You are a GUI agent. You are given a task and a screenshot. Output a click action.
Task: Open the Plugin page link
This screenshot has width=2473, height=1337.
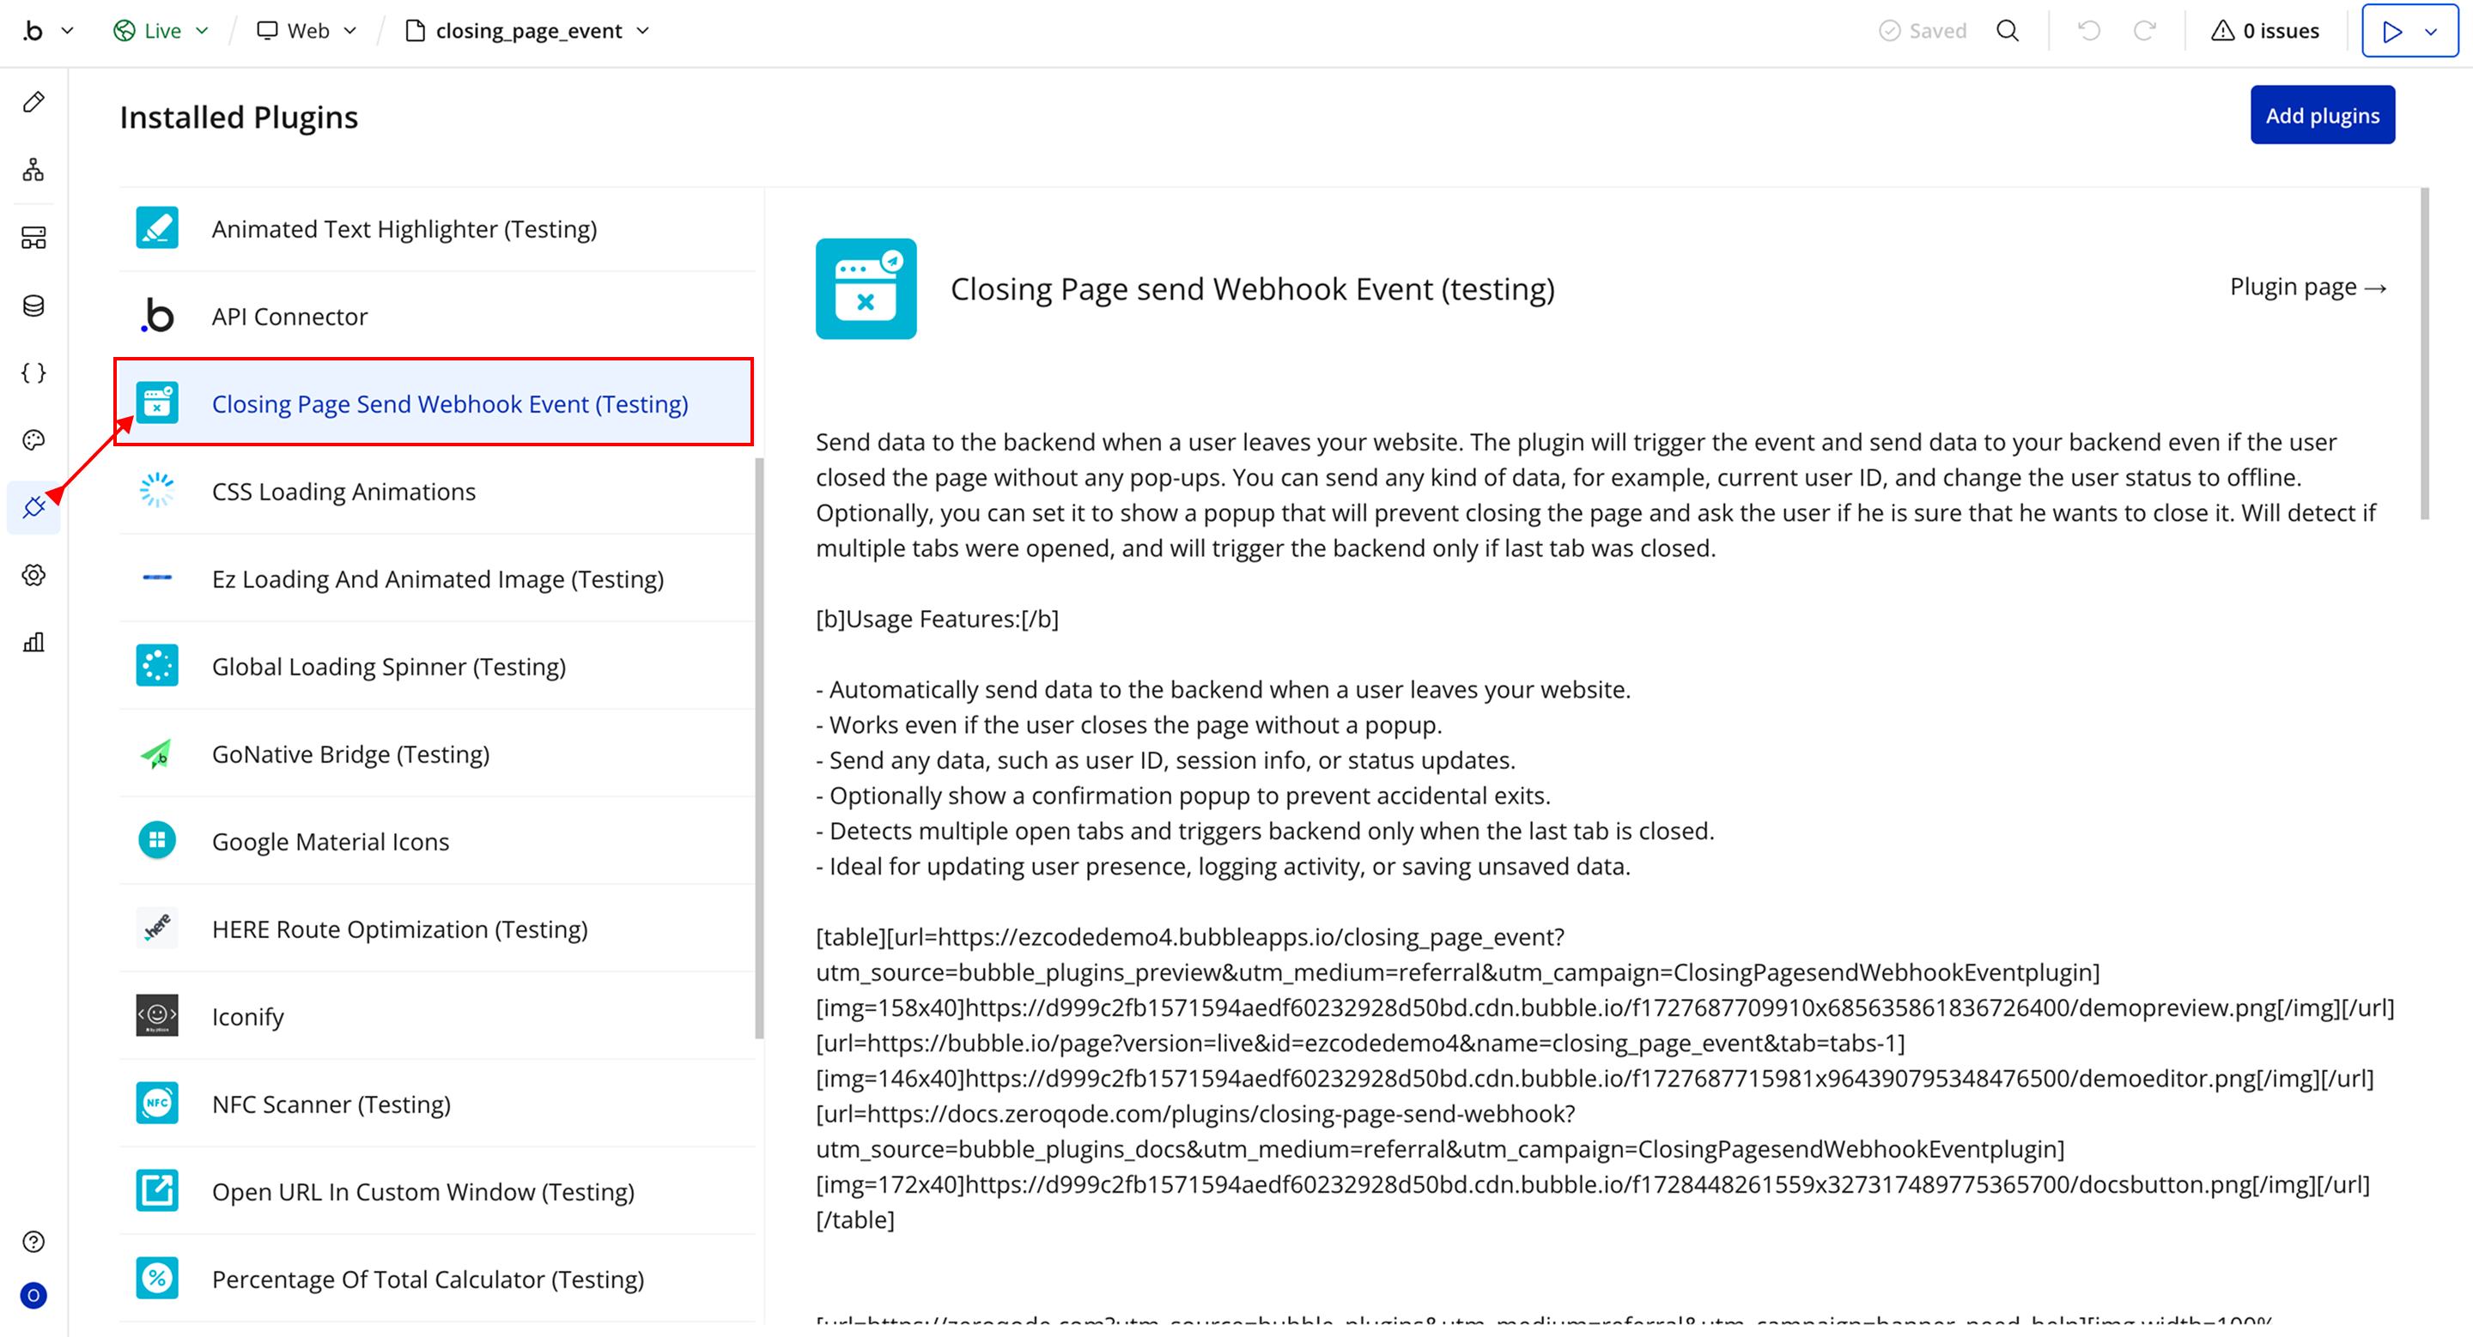2307,287
